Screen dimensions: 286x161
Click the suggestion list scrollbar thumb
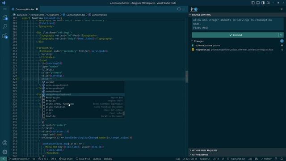pyautogui.click(x=124, y=113)
